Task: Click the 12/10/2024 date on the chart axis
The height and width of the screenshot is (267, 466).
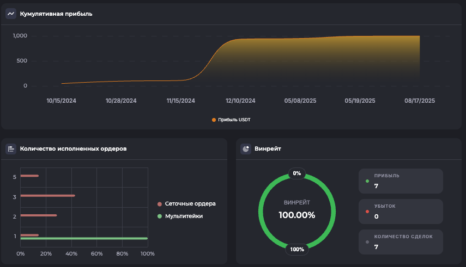Action: pos(240,101)
